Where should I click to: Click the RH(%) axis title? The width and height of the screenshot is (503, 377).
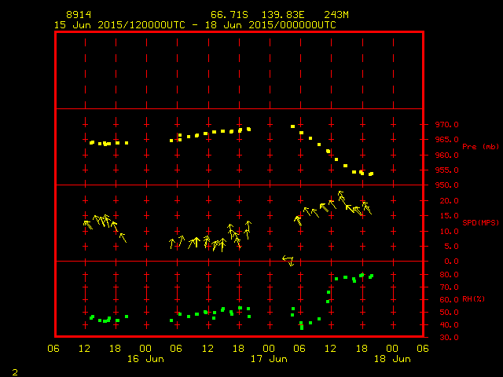click(x=473, y=299)
